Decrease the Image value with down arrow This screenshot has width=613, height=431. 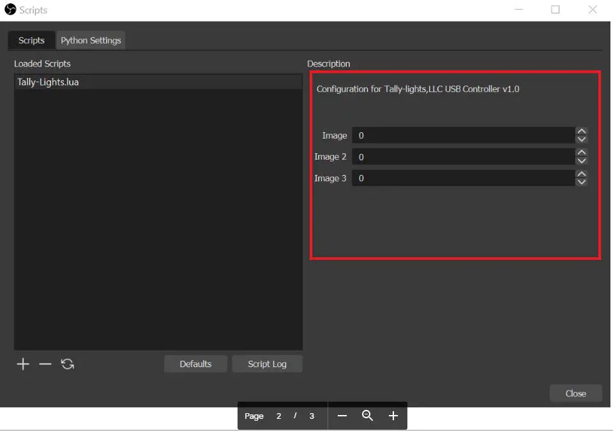point(582,139)
